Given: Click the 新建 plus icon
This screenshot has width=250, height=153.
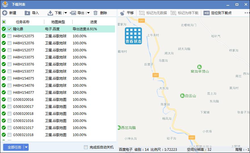Looking at the screenshot, I should tap(5, 13).
